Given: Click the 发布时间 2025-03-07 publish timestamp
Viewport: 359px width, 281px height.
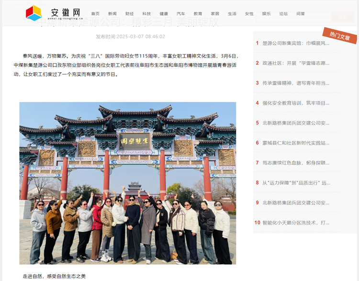Looking at the screenshot, I should click(x=130, y=37).
